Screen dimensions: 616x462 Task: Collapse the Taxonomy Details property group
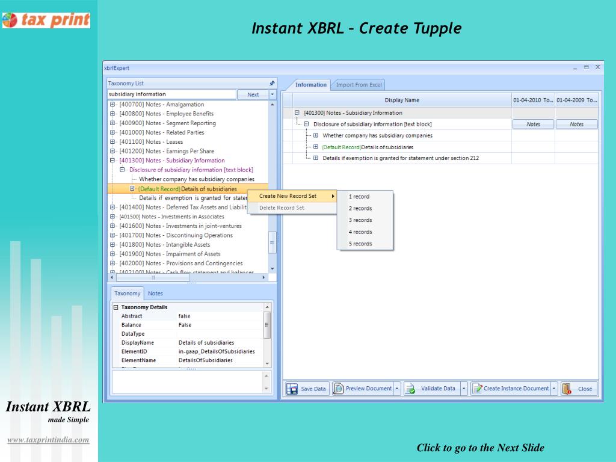116,307
